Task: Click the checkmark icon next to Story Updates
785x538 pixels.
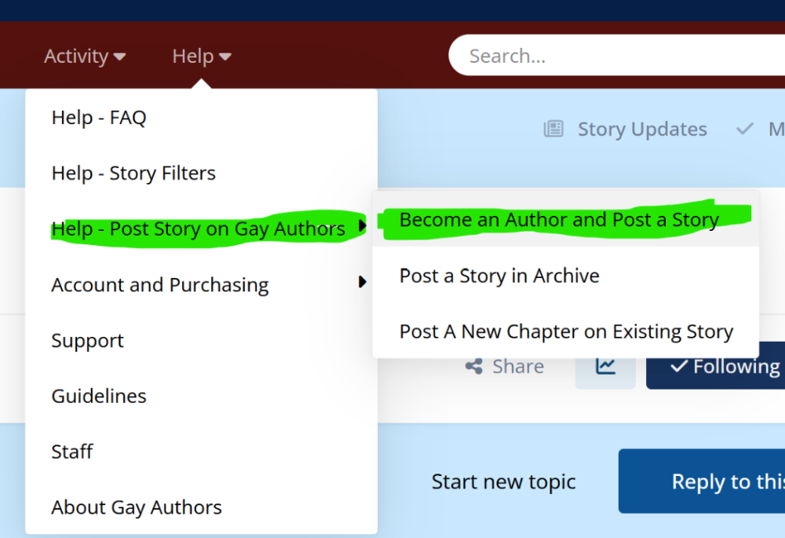Action: (745, 129)
